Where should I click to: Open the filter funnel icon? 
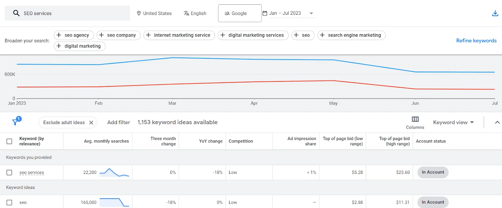tap(15, 122)
